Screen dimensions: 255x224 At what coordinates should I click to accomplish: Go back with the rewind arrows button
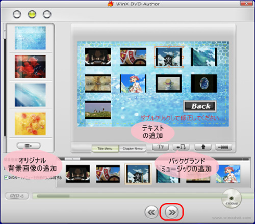coord(151,212)
